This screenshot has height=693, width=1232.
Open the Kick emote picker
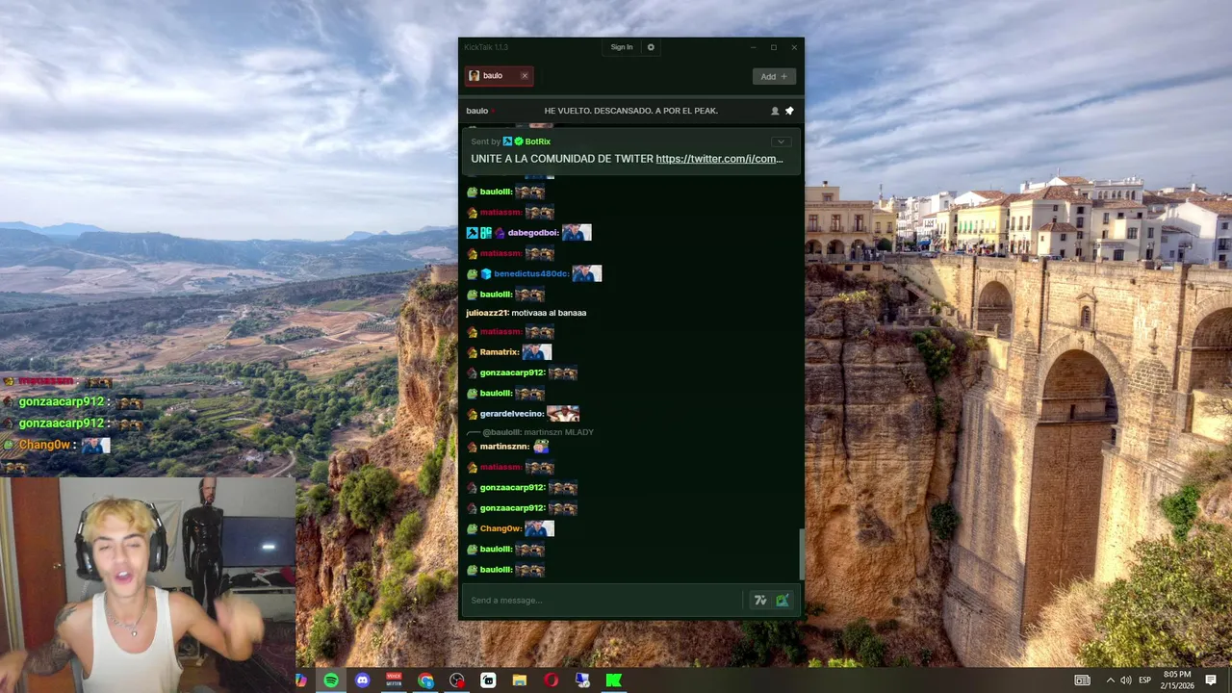783,601
